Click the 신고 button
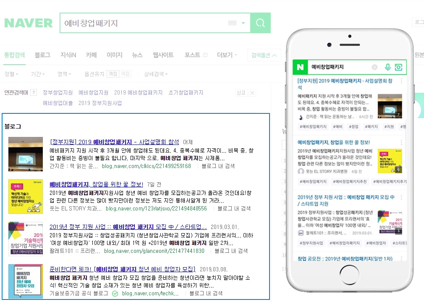 (x=241, y=93)
